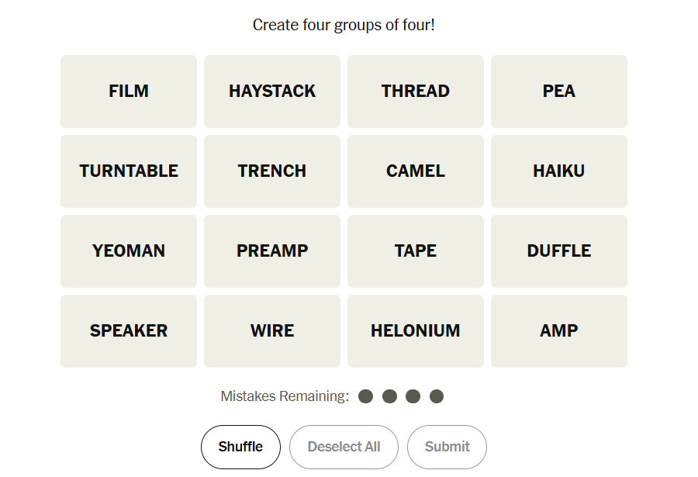Select the HAIKU tile
The width and height of the screenshot is (698, 477).
tap(559, 171)
